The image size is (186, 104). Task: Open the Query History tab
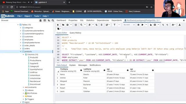76,33
